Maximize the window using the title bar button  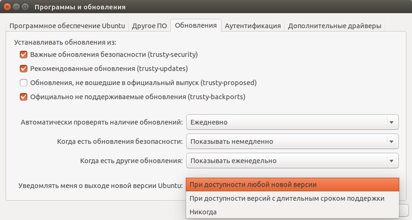[x=25, y=8]
